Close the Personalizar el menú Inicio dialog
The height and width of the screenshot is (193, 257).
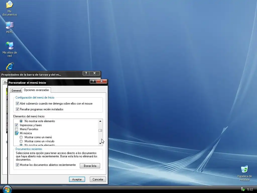(x=101, y=81)
